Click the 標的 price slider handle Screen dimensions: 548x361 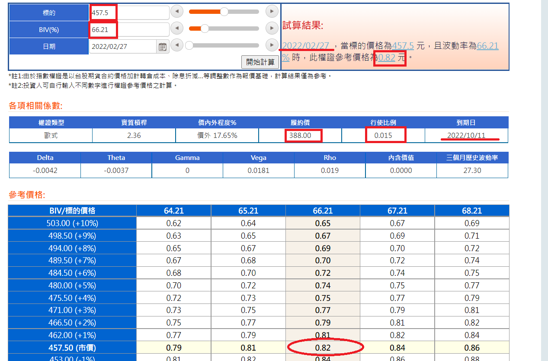point(224,12)
